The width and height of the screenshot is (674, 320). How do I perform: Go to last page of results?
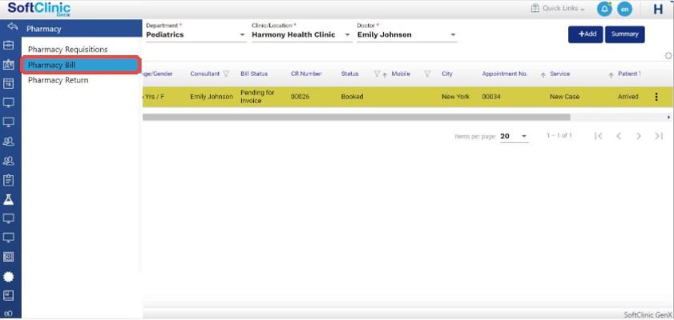pyautogui.click(x=659, y=136)
